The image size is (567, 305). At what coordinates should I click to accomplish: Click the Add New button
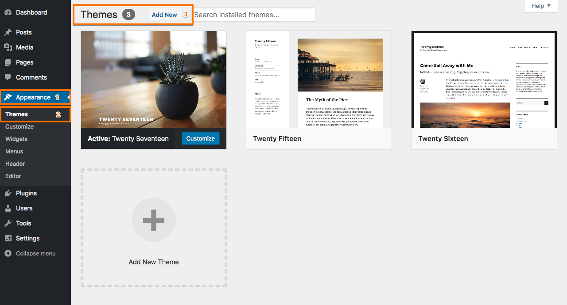(164, 15)
